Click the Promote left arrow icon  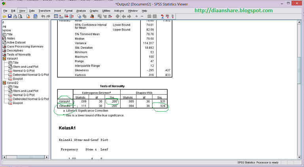pos(124,16)
